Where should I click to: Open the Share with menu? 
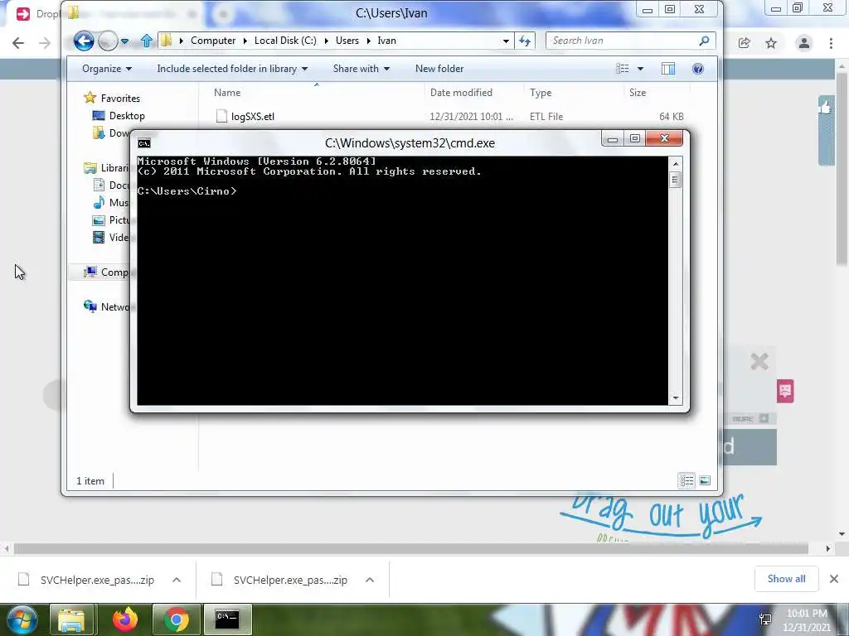361,69
